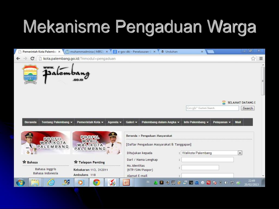Screen dimensions: 279x209
Task: Expand Info Palembang dropdown menu
Action: (x=196, y=122)
